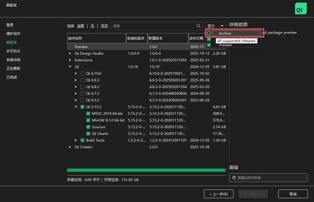
Task: Select the Qt Creator row
Action: pyautogui.click(x=147, y=147)
